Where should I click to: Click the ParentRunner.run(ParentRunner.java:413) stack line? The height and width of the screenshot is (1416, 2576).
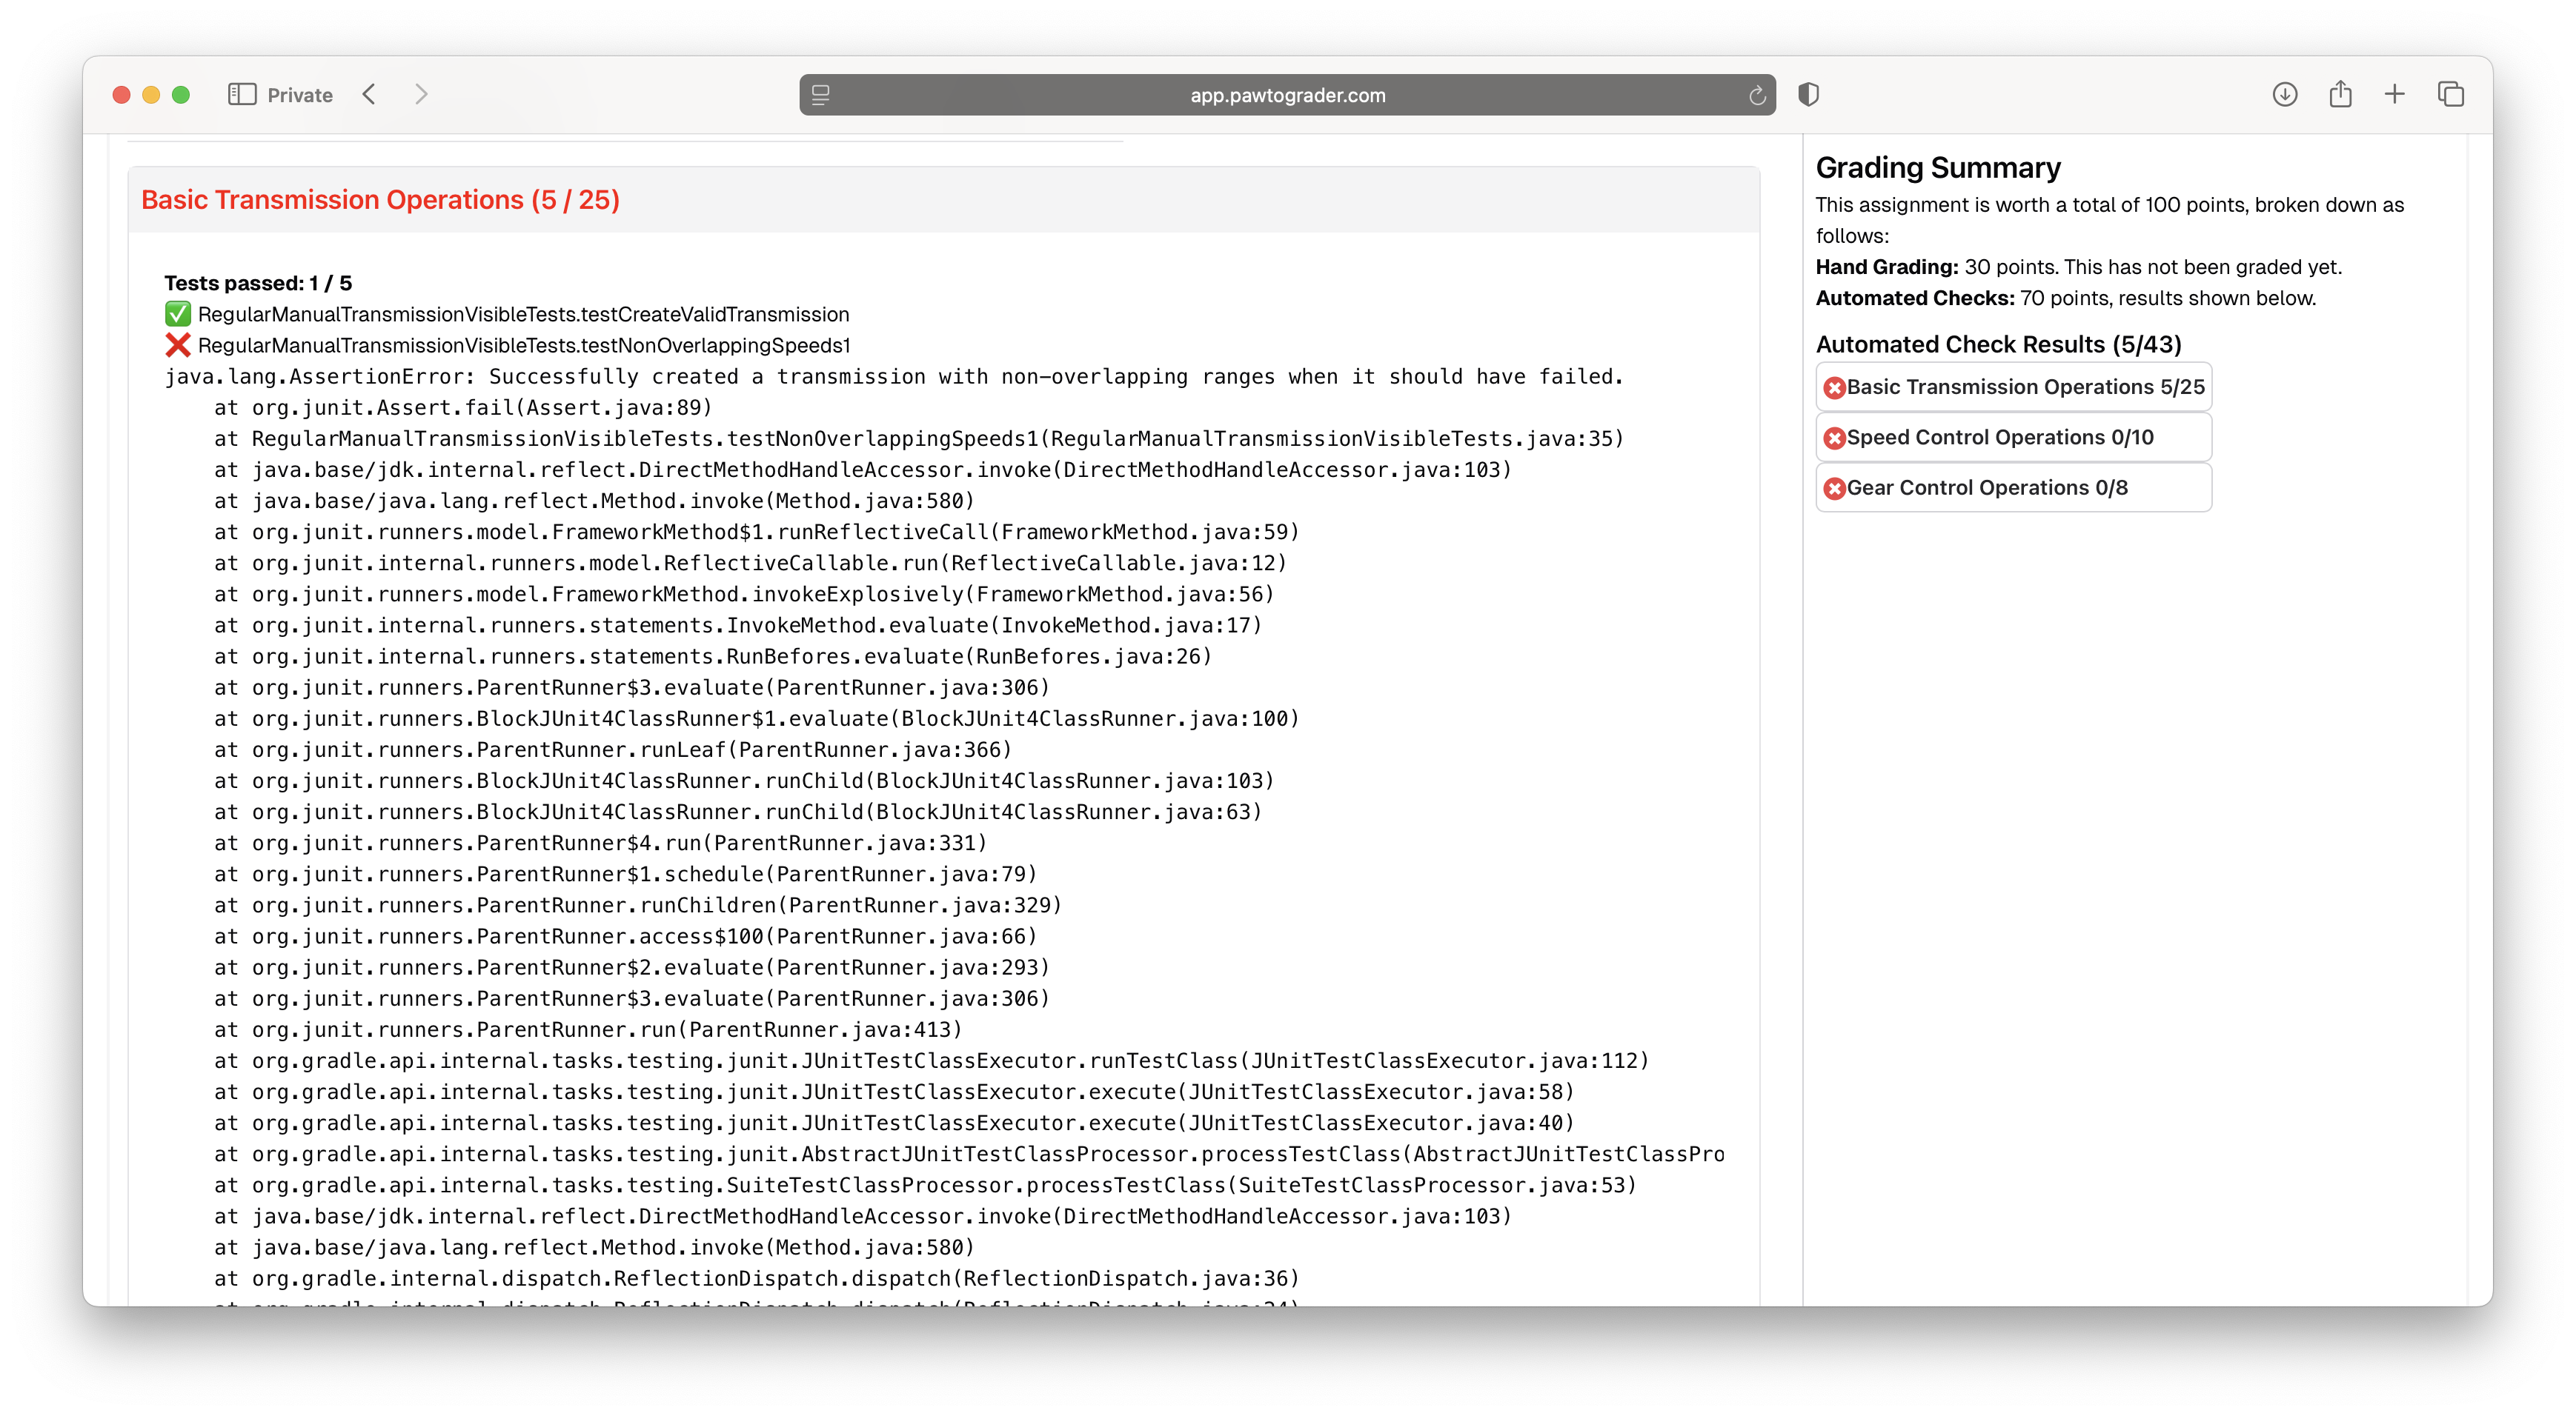pos(588,1029)
